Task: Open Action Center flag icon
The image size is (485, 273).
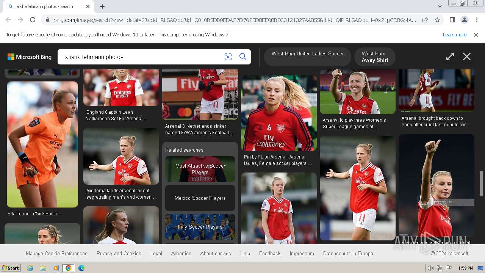Action: [449, 268]
